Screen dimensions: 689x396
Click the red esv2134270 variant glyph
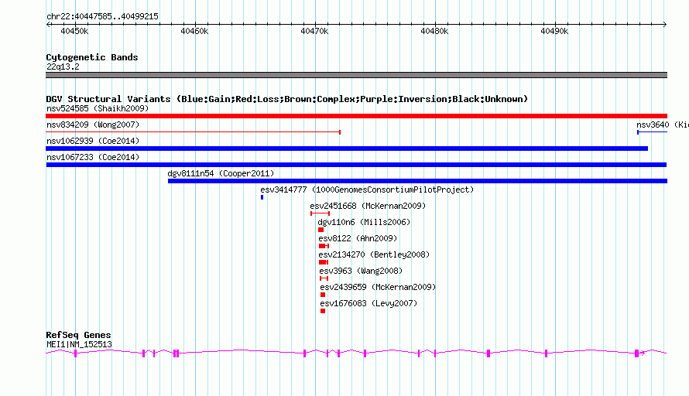324,262
